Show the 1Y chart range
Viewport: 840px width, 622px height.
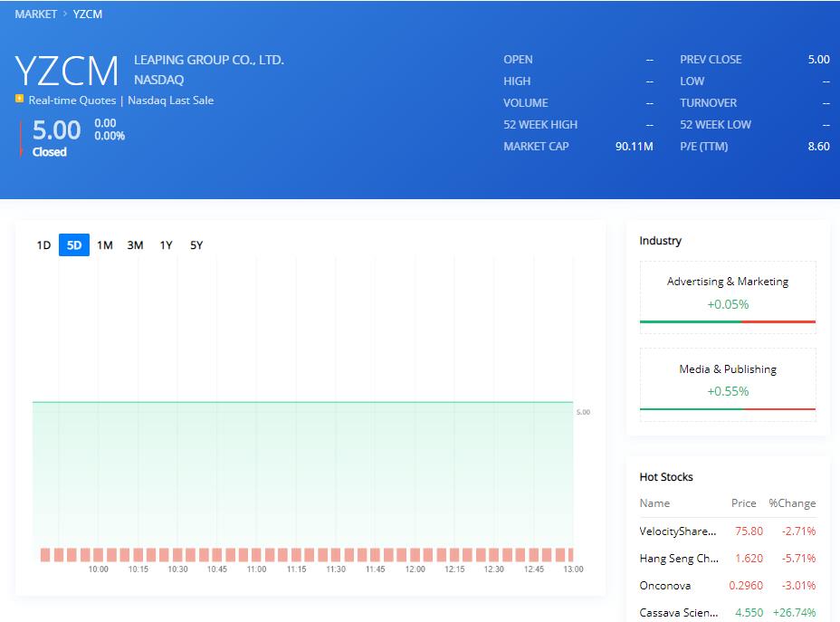point(166,245)
